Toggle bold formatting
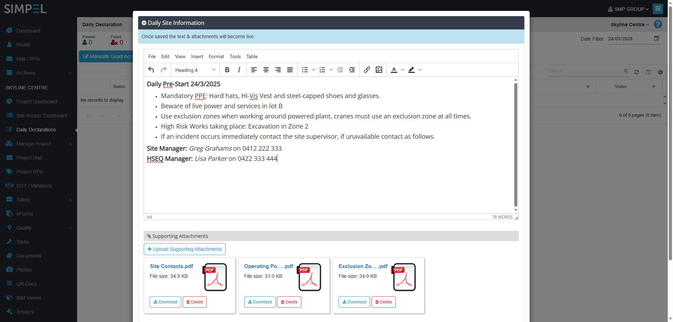The width and height of the screenshot is (673, 322). point(227,70)
